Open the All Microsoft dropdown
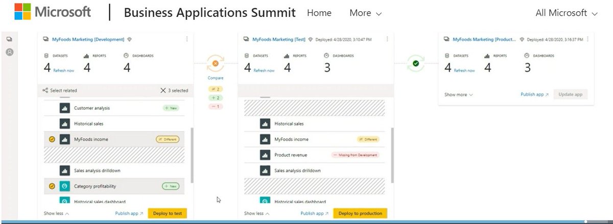This screenshot has height=224, width=613. (x=566, y=13)
